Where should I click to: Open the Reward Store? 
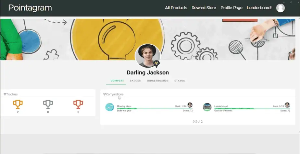coord(204,8)
